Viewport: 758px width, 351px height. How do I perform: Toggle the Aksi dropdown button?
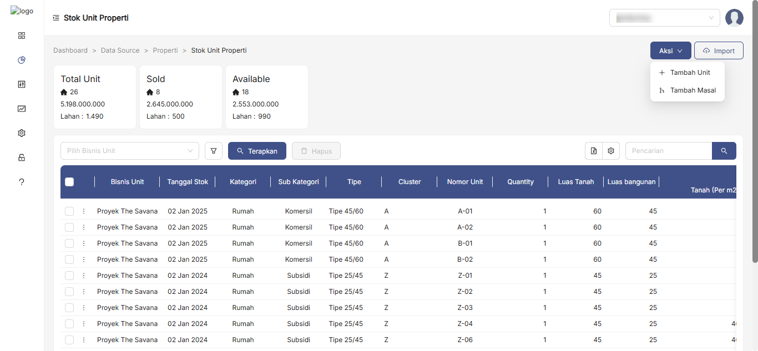670,50
